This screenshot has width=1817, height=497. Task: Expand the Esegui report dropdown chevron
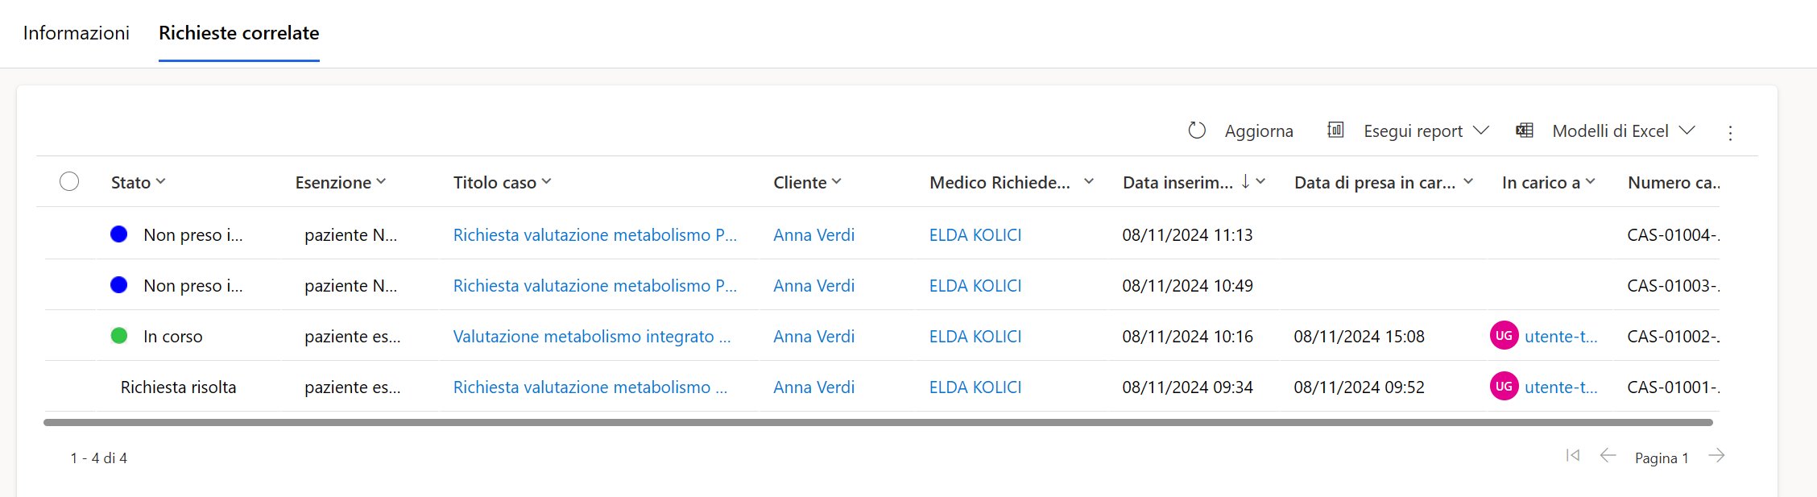[1480, 130]
